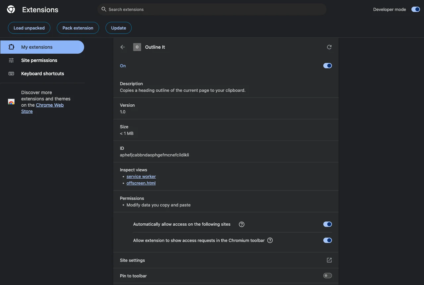Image resolution: width=424 pixels, height=285 pixels.
Task: Open help for toolbar access requests
Action: tap(270, 240)
